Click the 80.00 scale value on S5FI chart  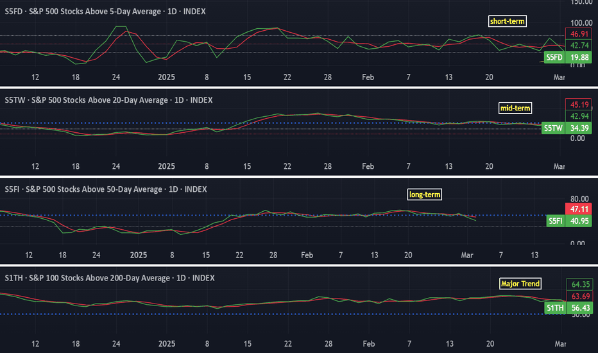tap(579, 199)
